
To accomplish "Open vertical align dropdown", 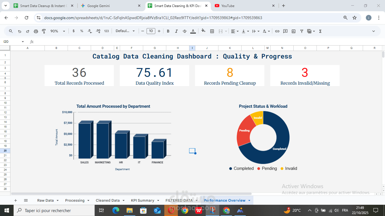I will [x=245, y=31].
